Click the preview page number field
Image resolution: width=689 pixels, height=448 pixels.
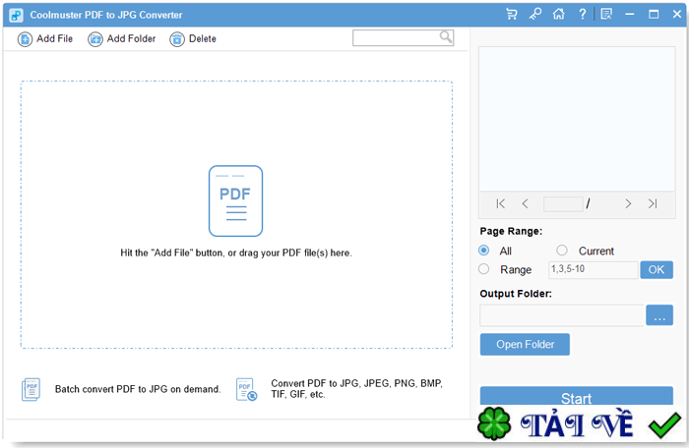click(563, 204)
